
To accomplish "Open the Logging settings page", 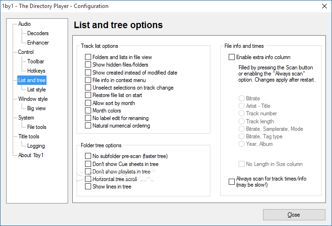I will tap(36, 146).
